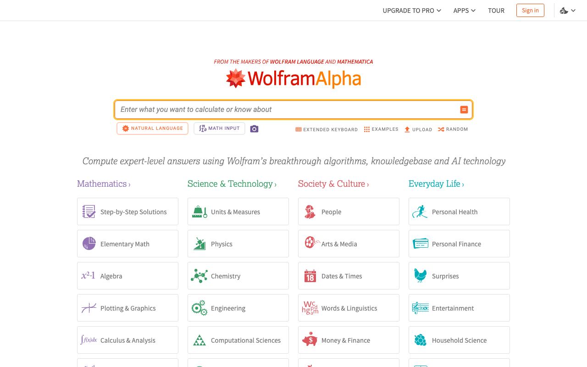The image size is (587, 367).
Task: Open the Engineering label
Action: pos(228,308)
